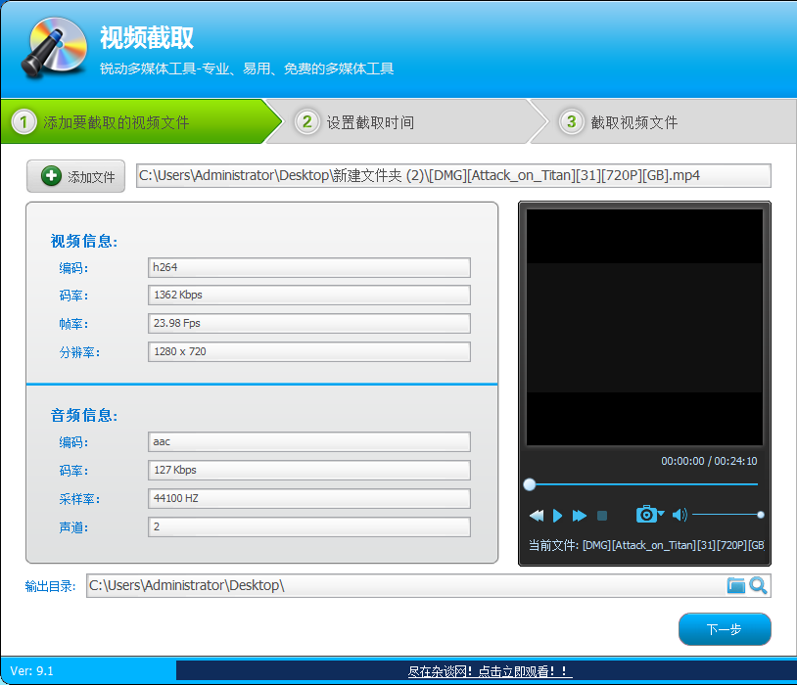Screen dimensions: 797x685
Task: Mute audio with the speaker icon
Action: click(680, 516)
